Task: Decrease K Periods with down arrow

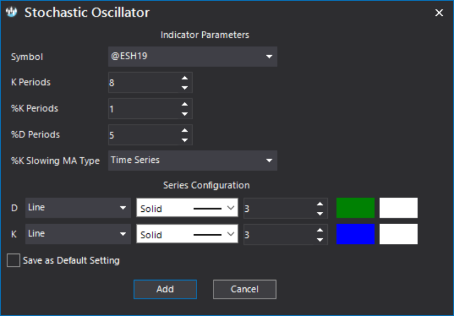Action: click(x=184, y=87)
